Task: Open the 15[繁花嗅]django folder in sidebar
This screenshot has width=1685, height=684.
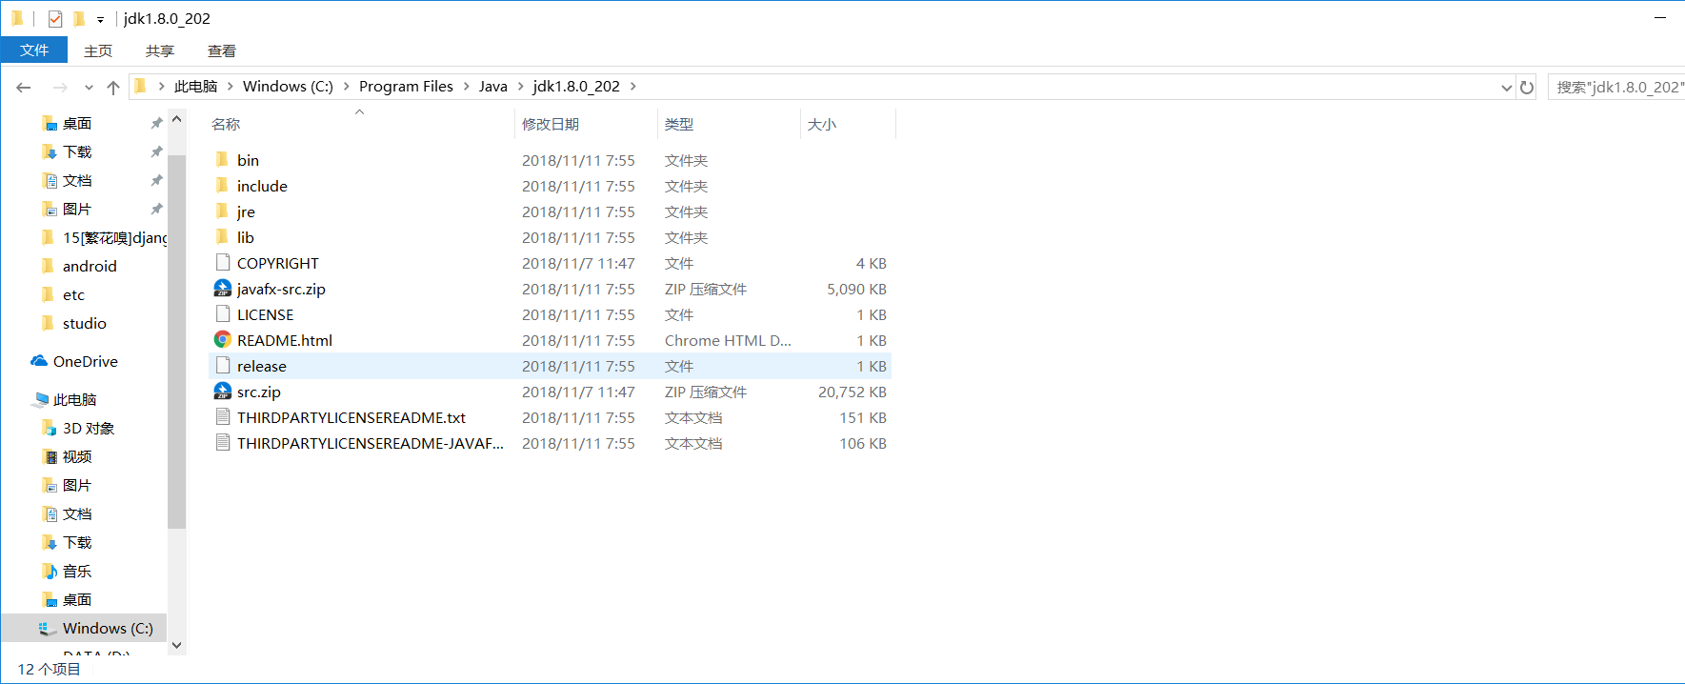Action: tap(114, 238)
